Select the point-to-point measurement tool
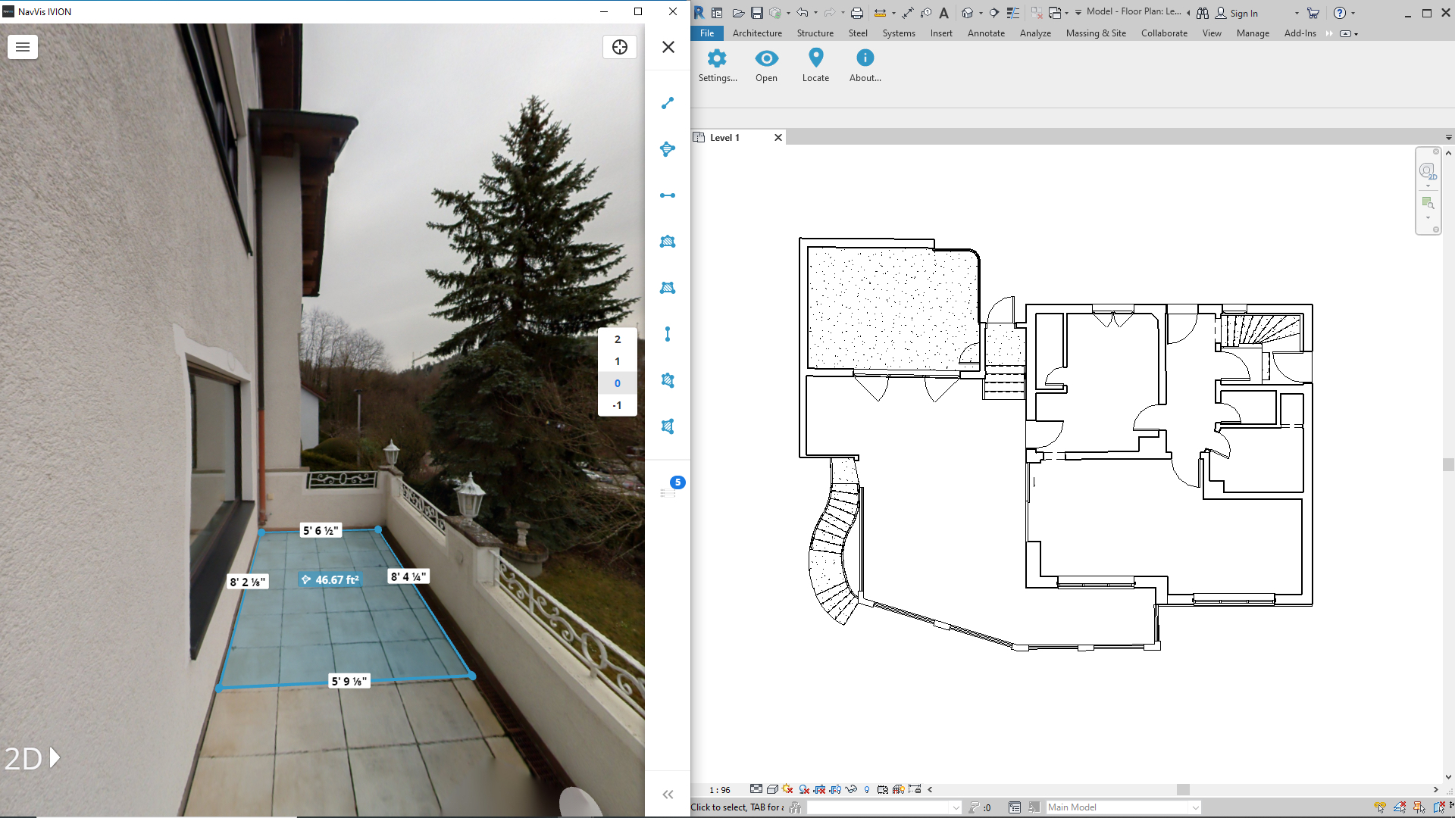The height and width of the screenshot is (818, 1455). pyautogui.click(x=668, y=103)
